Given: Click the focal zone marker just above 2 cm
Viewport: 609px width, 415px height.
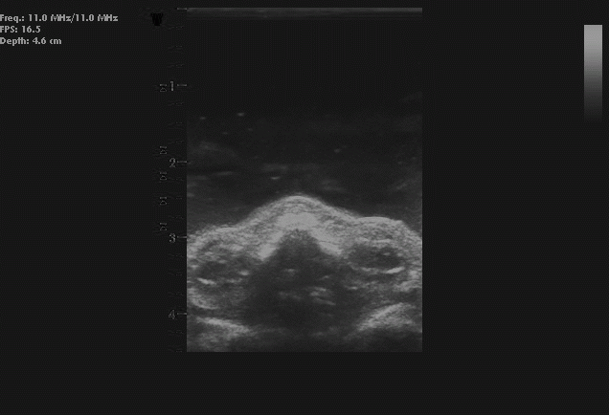Looking at the screenshot, I should click(163, 151).
